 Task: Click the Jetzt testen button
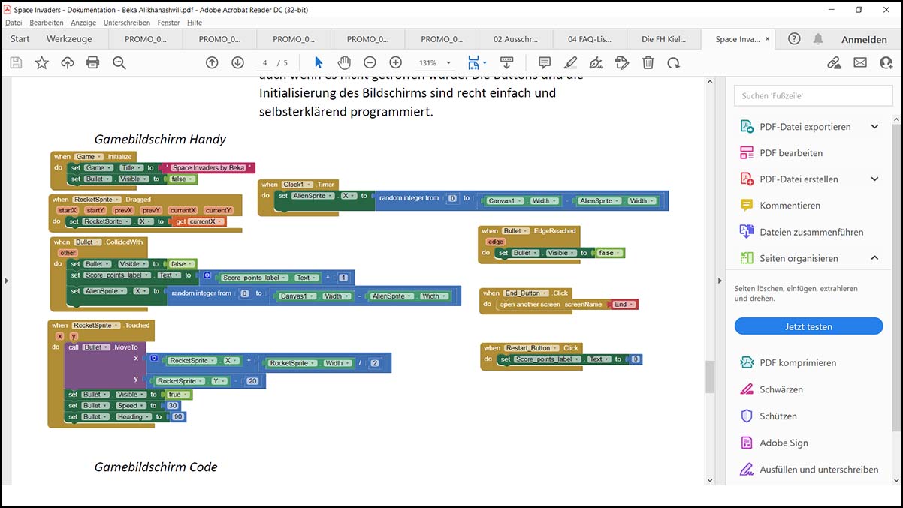click(x=808, y=326)
